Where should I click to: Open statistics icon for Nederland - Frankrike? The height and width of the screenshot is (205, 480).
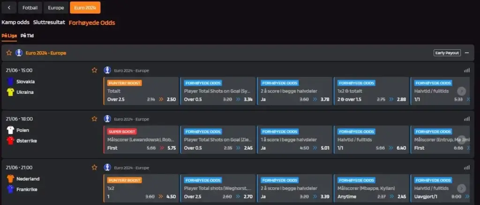[466, 167]
